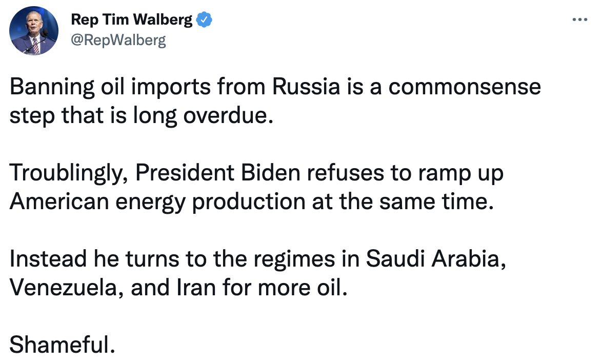
Task: Click the word "Venezuela" in the tweet
Action: [66, 288]
